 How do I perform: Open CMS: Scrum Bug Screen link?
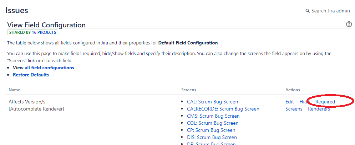point(213,116)
